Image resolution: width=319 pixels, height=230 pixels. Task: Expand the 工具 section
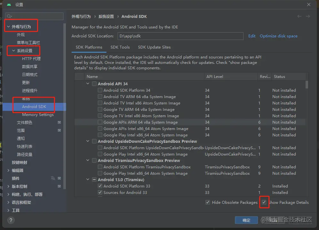(x=8, y=210)
